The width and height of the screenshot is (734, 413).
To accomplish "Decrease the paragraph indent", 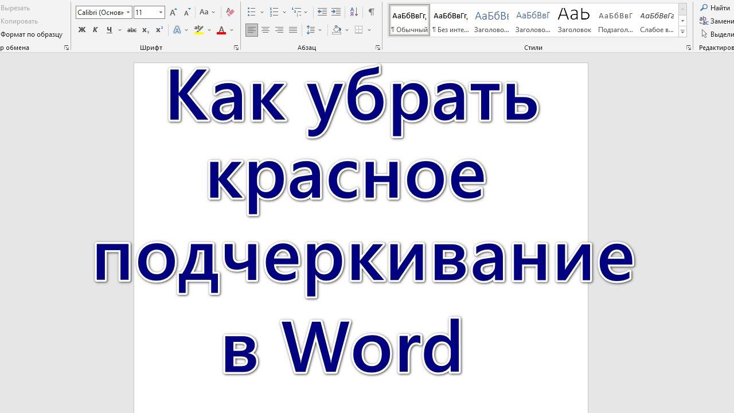I will (x=322, y=12).
